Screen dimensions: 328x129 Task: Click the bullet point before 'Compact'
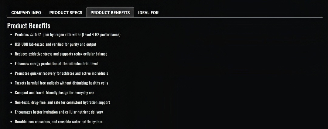pyautogui.click(x=11, y=93)
